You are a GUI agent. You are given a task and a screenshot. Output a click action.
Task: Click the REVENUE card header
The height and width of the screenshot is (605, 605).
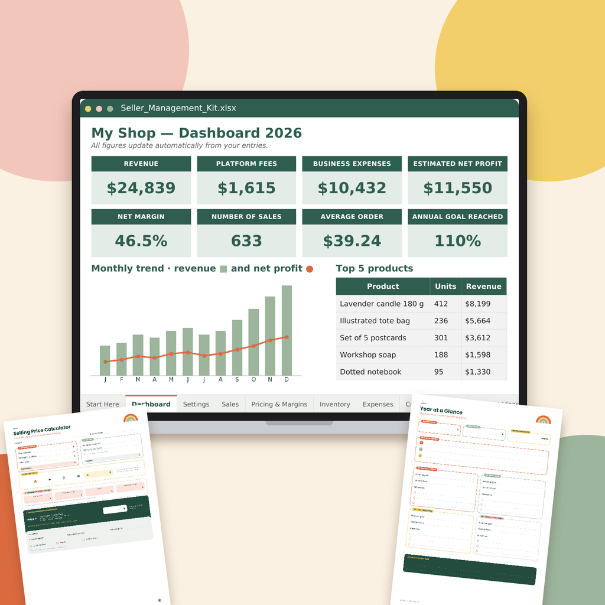(141, 164)
